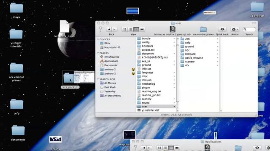Click the Forward arrow in user window
The image size is (270, 151).
point(114,29)
